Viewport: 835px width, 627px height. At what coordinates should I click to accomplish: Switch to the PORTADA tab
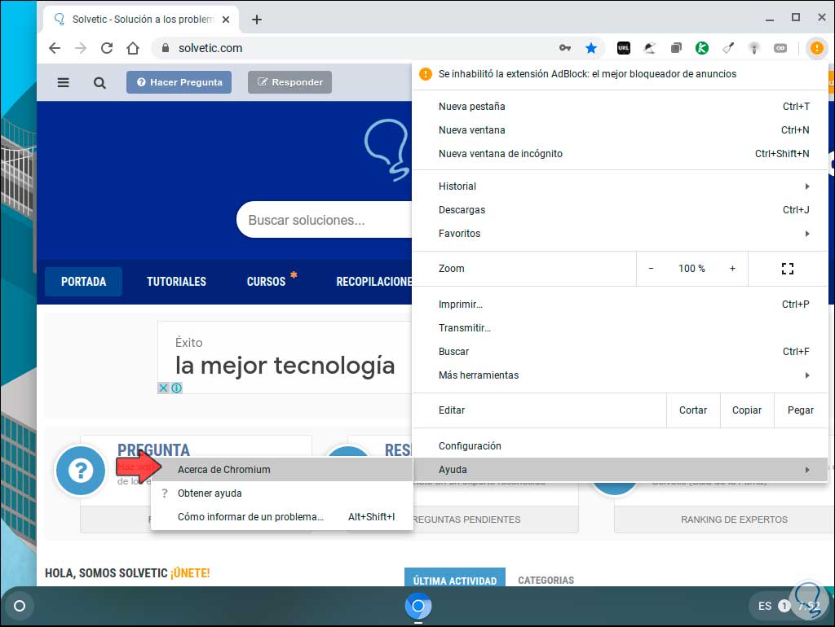point(84,281)
